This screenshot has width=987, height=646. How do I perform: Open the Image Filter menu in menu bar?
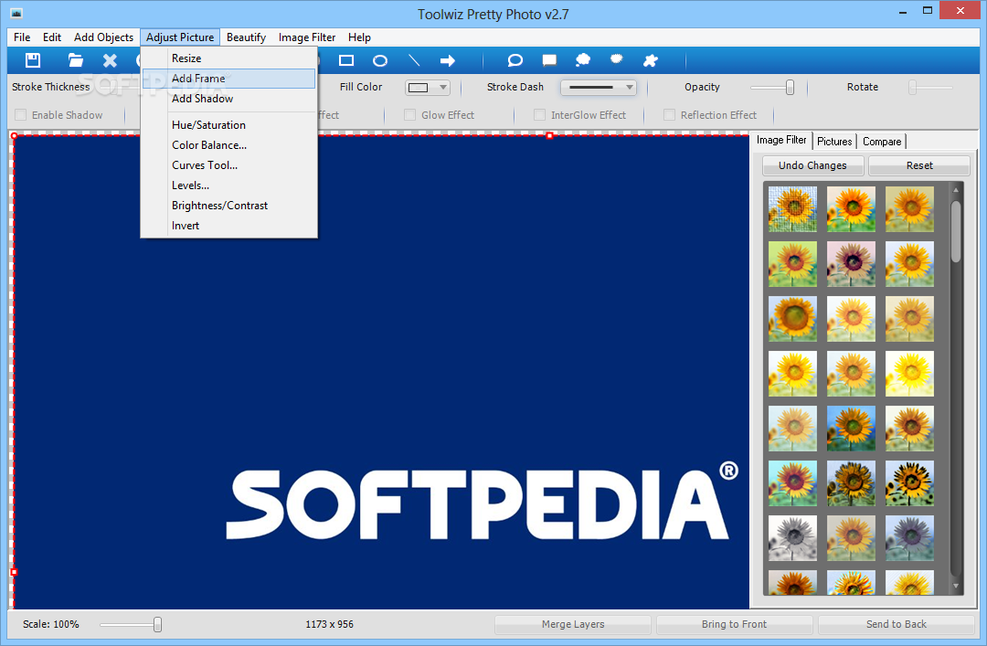click(x=307, y=37)
